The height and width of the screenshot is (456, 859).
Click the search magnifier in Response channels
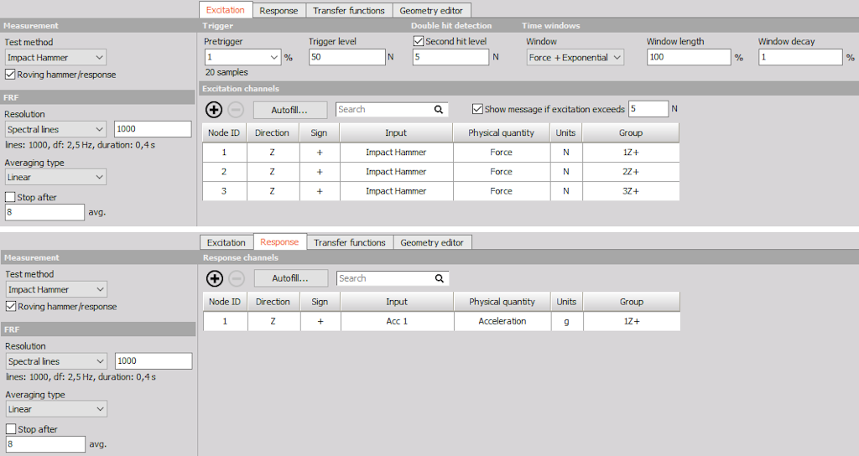439,278
